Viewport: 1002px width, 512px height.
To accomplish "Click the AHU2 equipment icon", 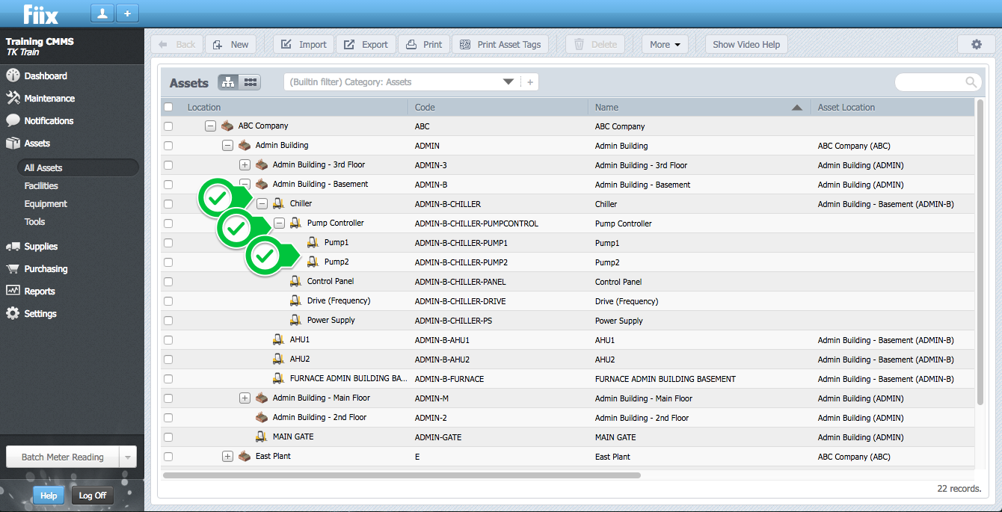I will point(279,359).
